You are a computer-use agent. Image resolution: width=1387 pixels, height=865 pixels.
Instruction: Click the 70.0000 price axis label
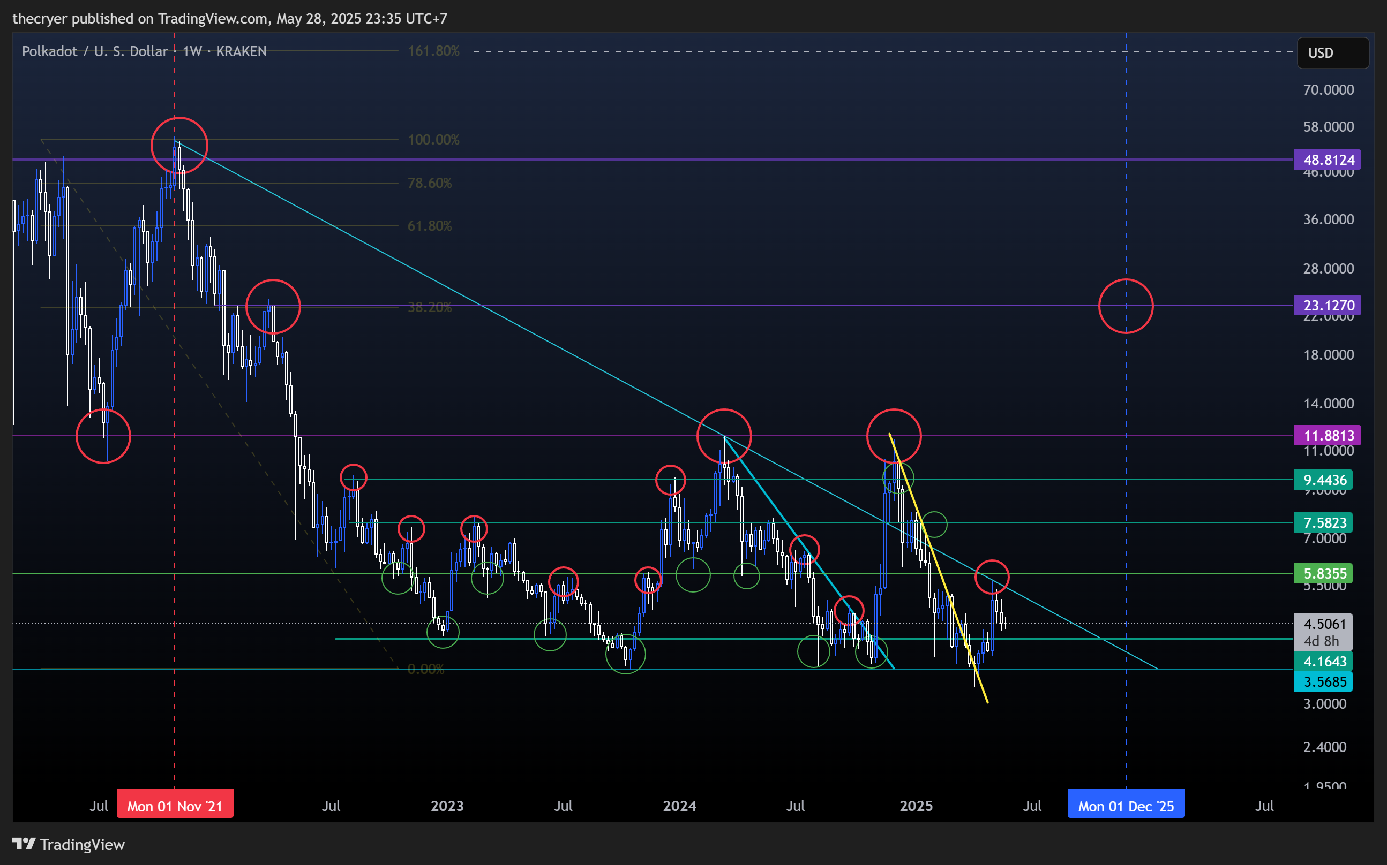point(1328,90)
